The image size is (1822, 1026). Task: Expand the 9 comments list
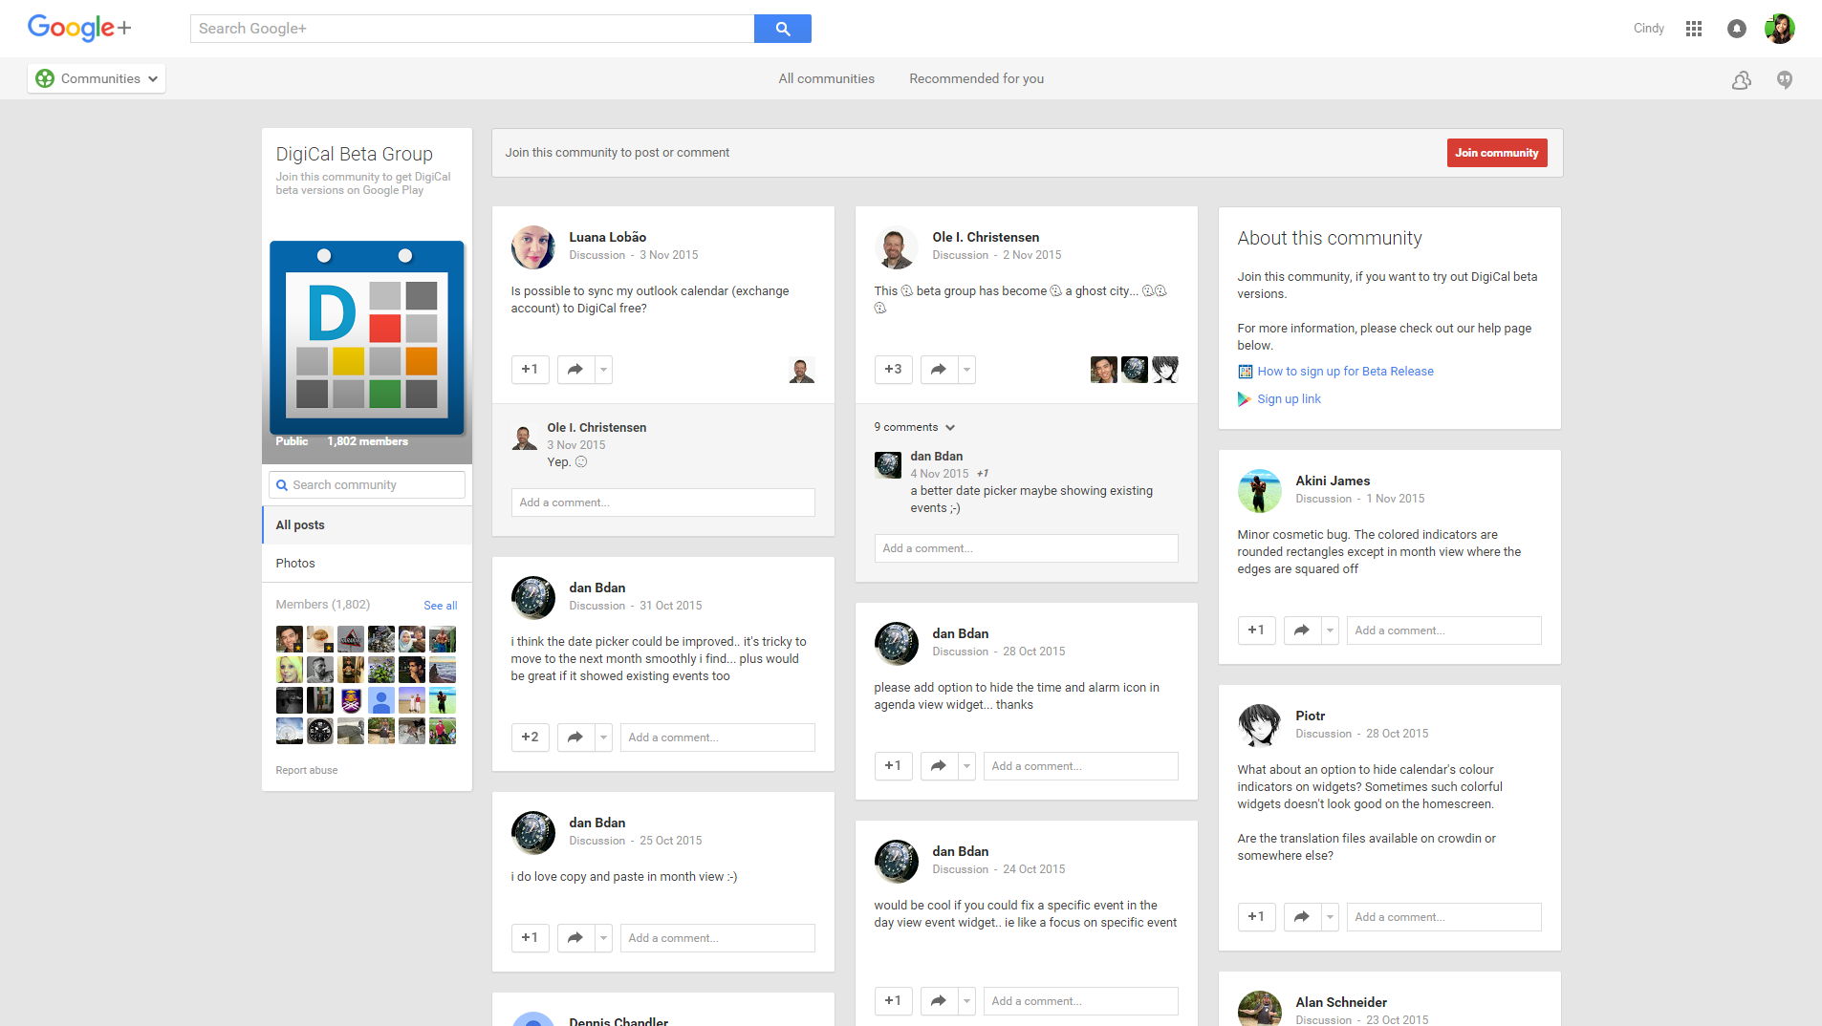coord(914,427)
